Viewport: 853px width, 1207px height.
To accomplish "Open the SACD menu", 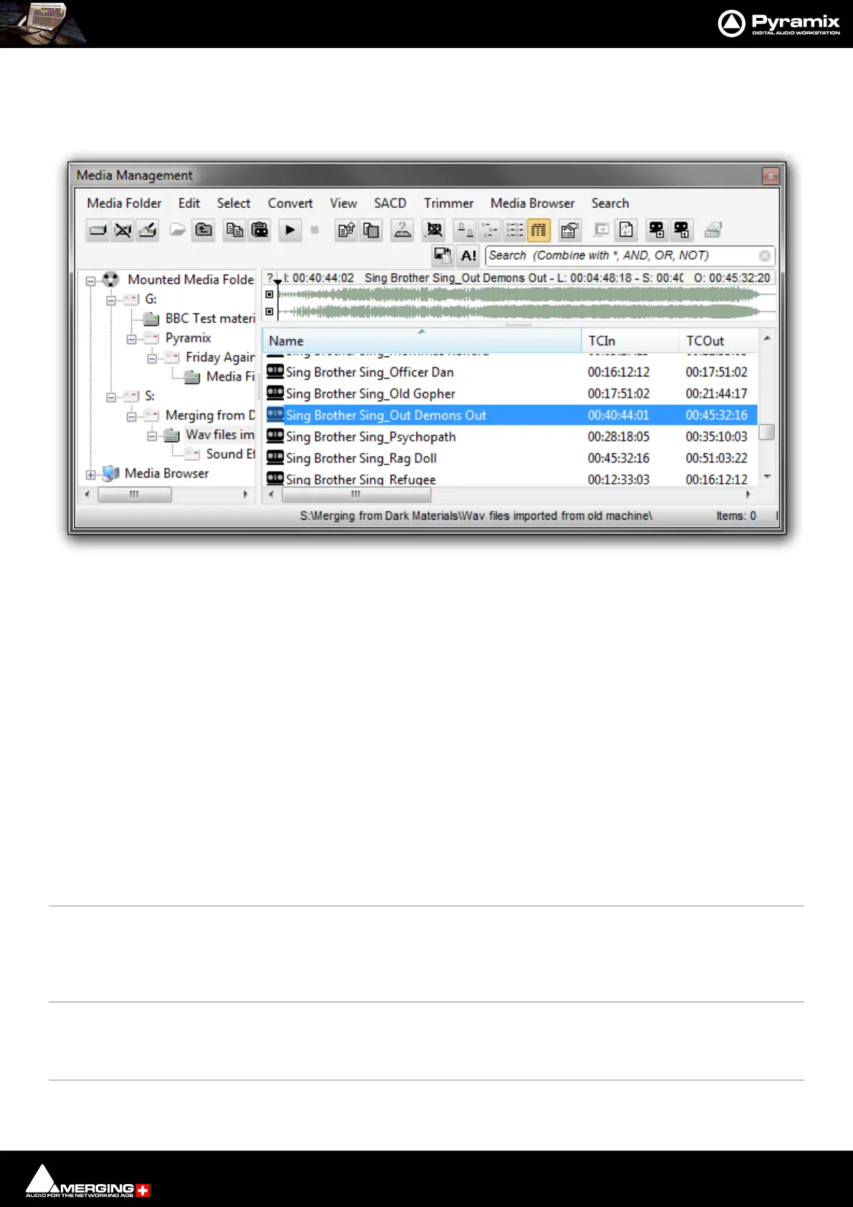I will 390,204.
